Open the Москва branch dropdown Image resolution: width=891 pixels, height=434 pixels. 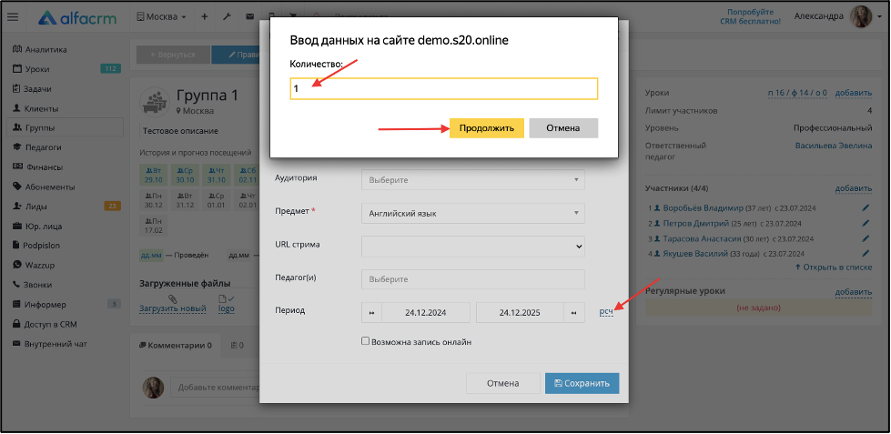tap(161, 17)
